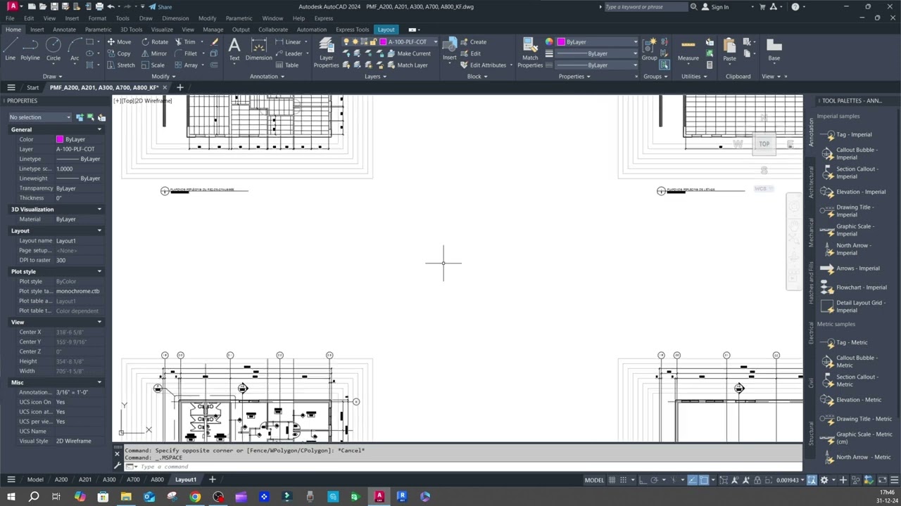
Task: Open the Parametric ribbon tab
Action: (x=98, y=30)
